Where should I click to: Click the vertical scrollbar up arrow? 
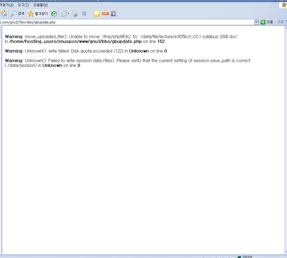click(x=286, y=28)
